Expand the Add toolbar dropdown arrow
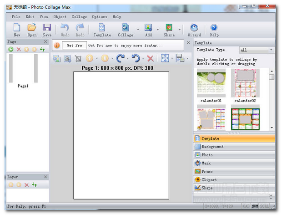 (158, 30)
